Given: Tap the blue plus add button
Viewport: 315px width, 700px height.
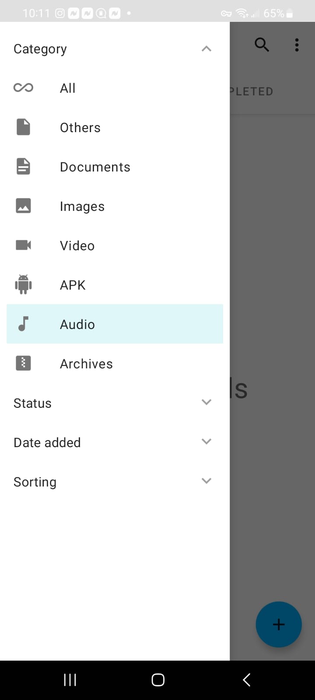Looking at the screenshot, I should pos(279,624).
